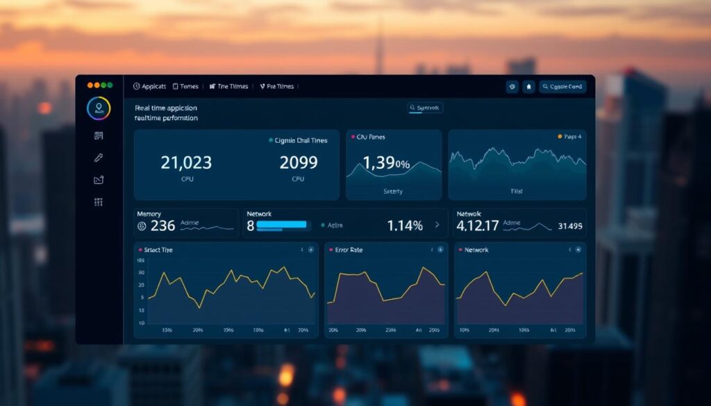Click the settings gear icon in top bar
Image resolution: width=711 pixels, height=406 pixels.
512,87
